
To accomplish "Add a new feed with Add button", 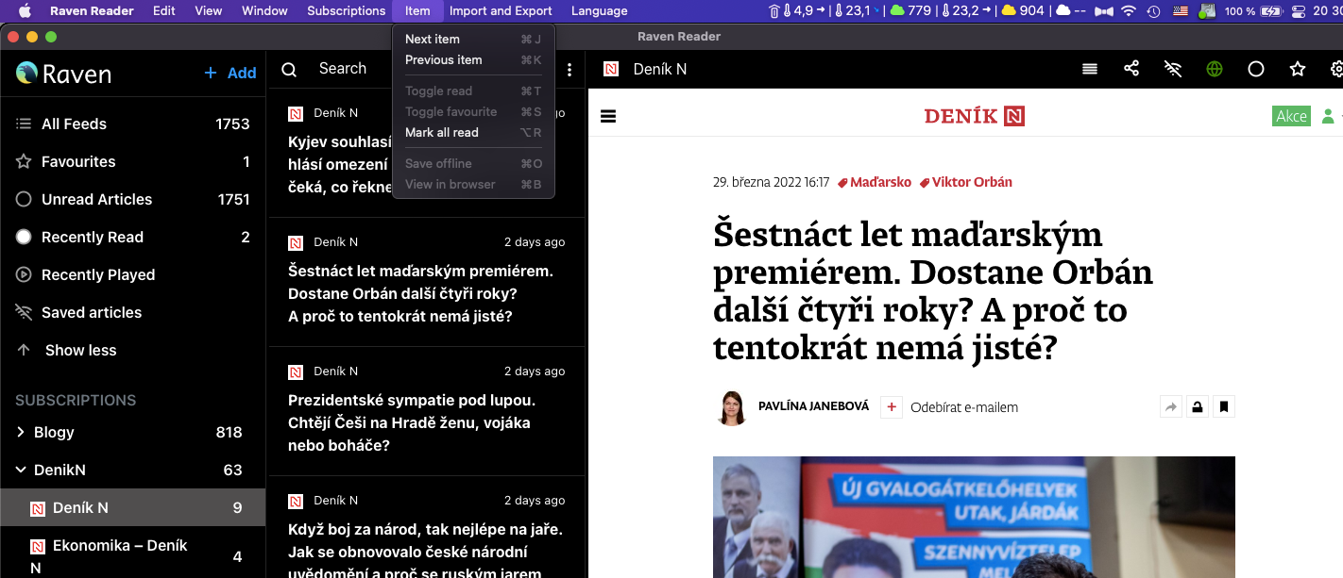I will click(x=230, y=73).
